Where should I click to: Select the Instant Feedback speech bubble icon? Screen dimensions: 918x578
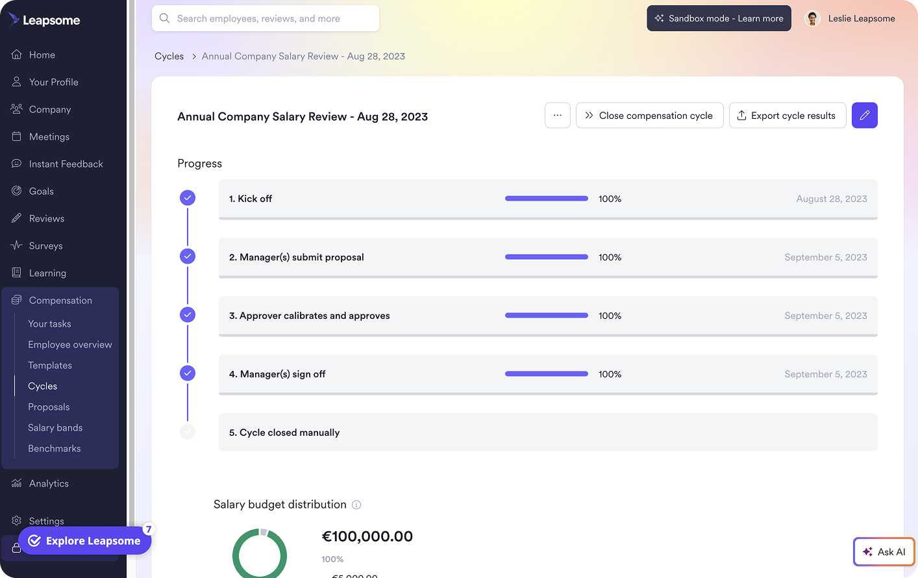point(15,164)
